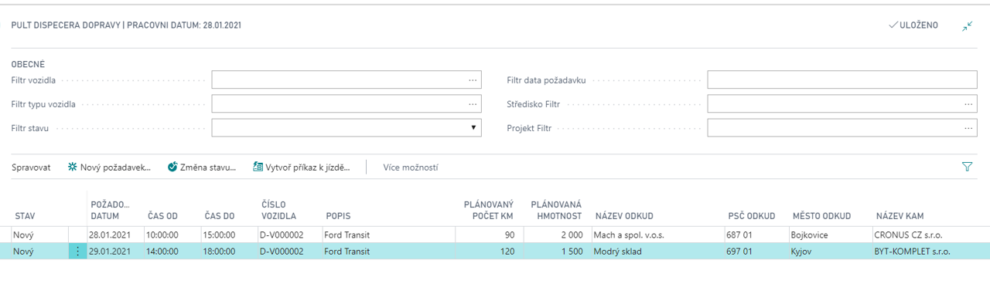Open the filter pane funnel icon
Image resolution: width=990 pixels, height=294 pixels.
click(967, 167)
